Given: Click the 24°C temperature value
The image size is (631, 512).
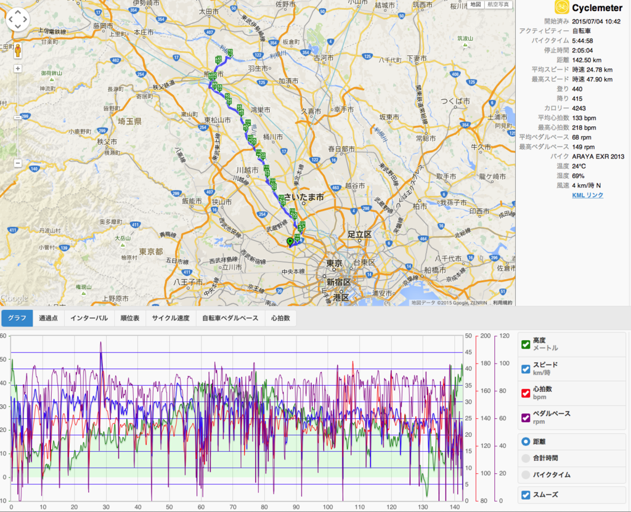Looking at the screenshot, I should (x=579, y=166).
